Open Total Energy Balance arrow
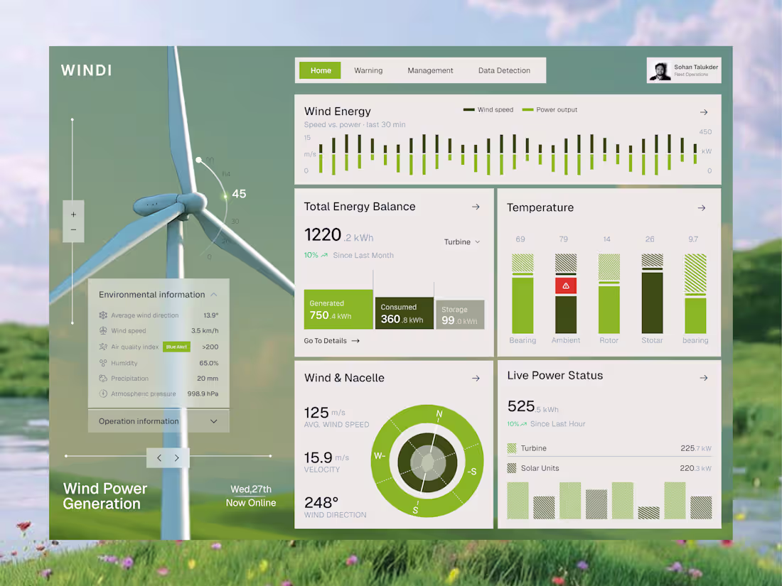This screenshot has height=586, width=782. coord(476,206)
